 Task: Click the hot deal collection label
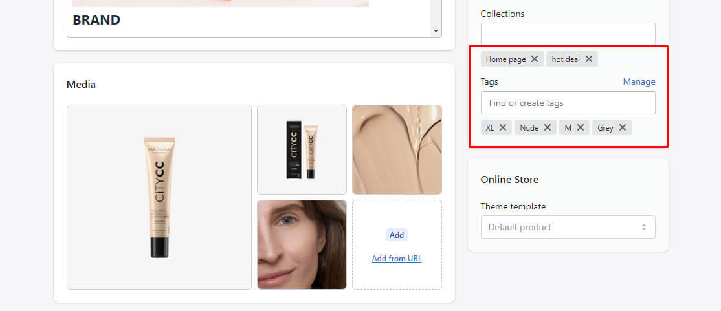pyautogui.click(x=566, y=59)
